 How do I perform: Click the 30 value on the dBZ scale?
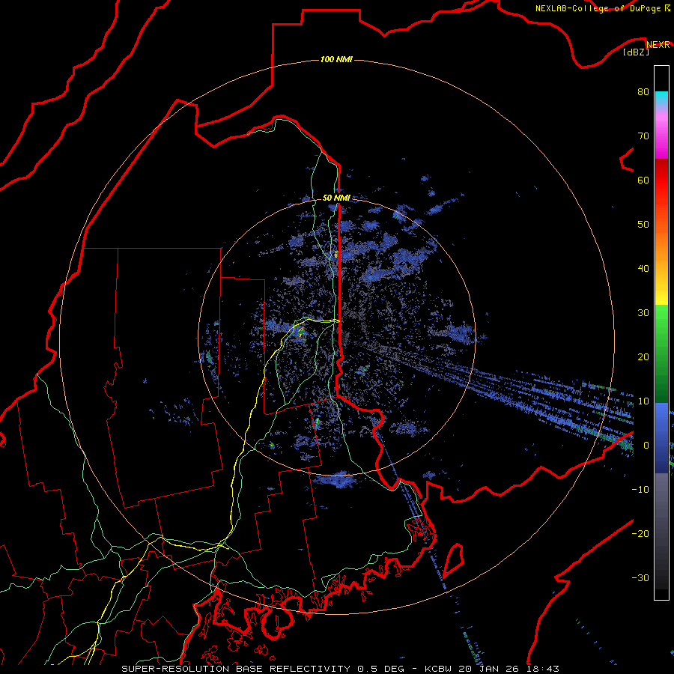click(x=643, y=312)
